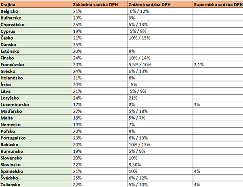Select the Znížená sadzba DPH header
This screenshot has height=187, width=243.
point(160,4)
